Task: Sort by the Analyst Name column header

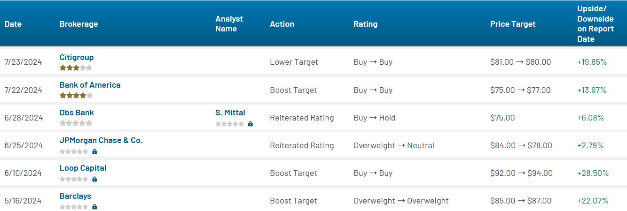Action: 229,24
